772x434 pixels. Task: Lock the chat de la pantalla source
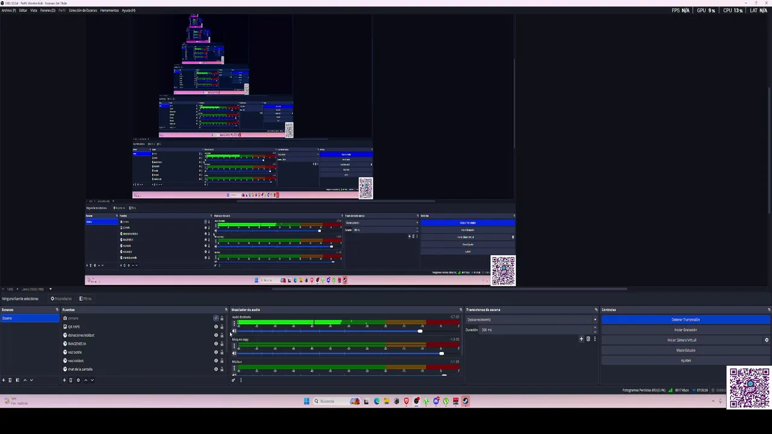point(222,369)
